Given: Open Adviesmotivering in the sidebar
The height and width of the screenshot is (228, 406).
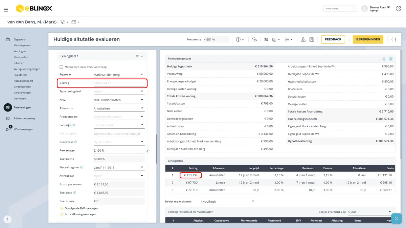Looking at the screenshot, I should 24,119.
